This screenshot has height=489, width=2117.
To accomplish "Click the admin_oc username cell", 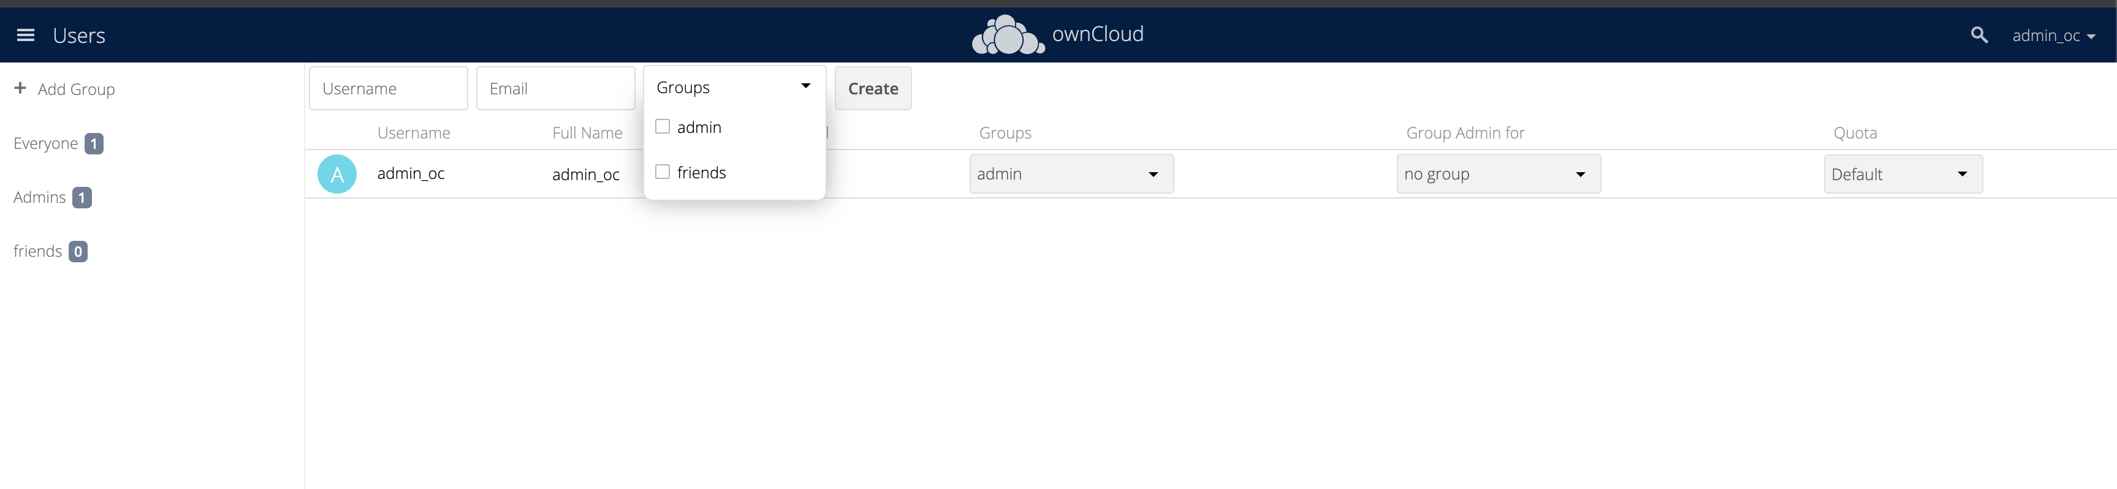I will (411, 173).
